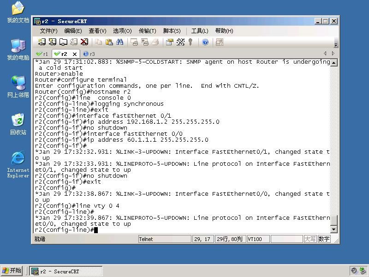Click the Connect in Tab icon
The width and height of the screenshot is (369, 277).
click(63, 42)
